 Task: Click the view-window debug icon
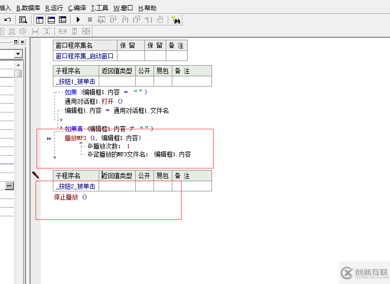102,20
